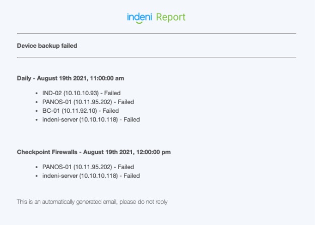
Task: Click the automatically generated email footer note
Action: pyautogui.click(x=92, y=202)
